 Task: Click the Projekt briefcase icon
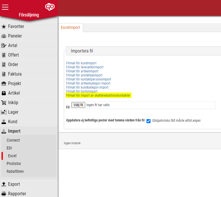pos(4,84)
